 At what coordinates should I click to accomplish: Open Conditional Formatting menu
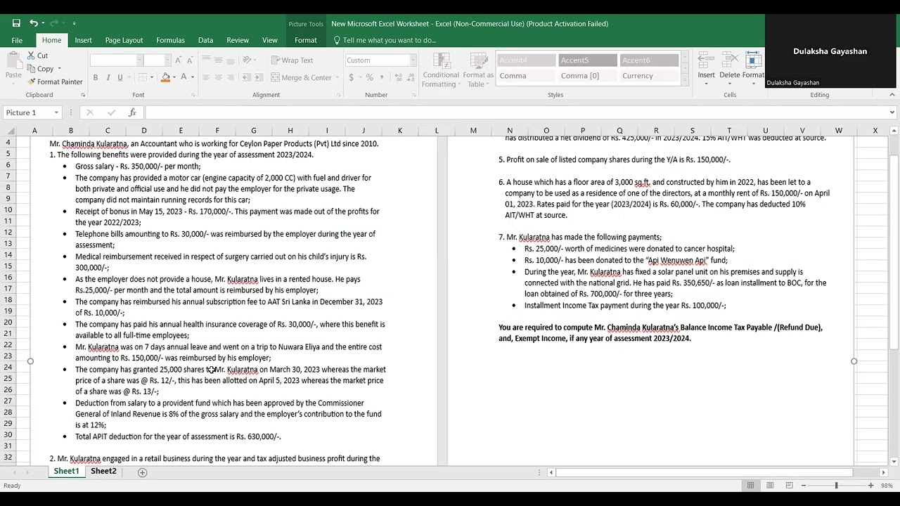tap(441, 70)
